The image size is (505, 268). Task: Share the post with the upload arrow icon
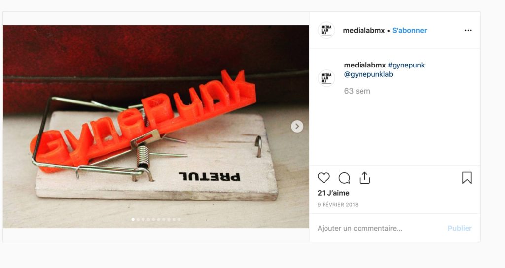364,177
